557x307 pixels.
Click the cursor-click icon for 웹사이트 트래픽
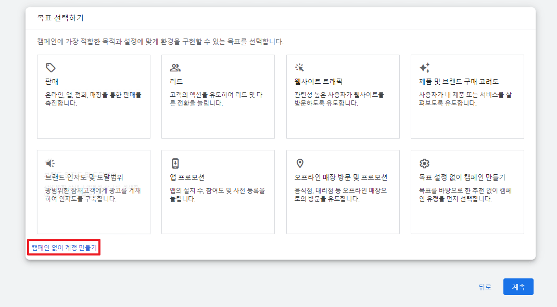tap(299, 67)
